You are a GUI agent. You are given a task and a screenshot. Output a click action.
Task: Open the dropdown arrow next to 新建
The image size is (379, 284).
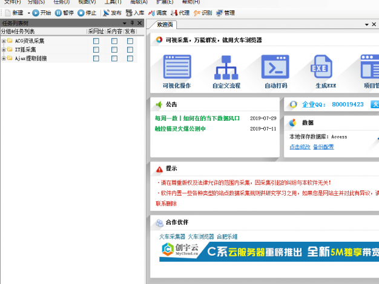[28, 13]
